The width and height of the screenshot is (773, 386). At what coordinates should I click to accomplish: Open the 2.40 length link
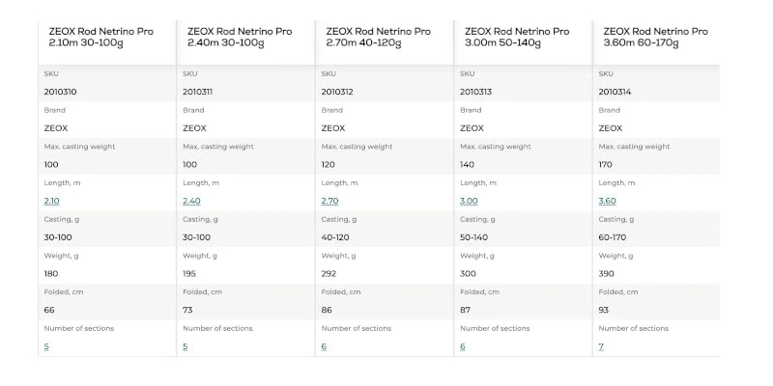pyautogui.click(x=191, y=201)
